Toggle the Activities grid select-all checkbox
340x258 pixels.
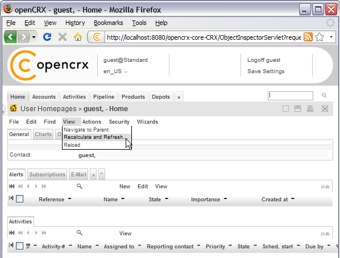19,246
